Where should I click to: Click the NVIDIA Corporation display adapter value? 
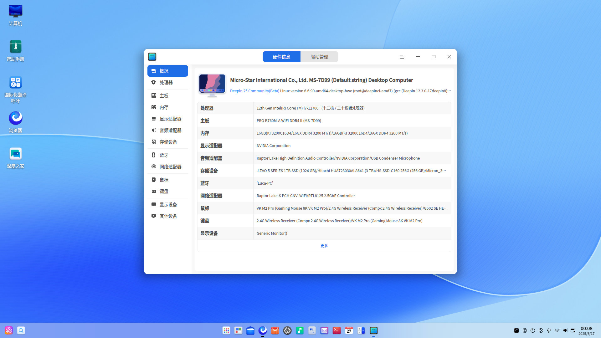tap(274, 146)
